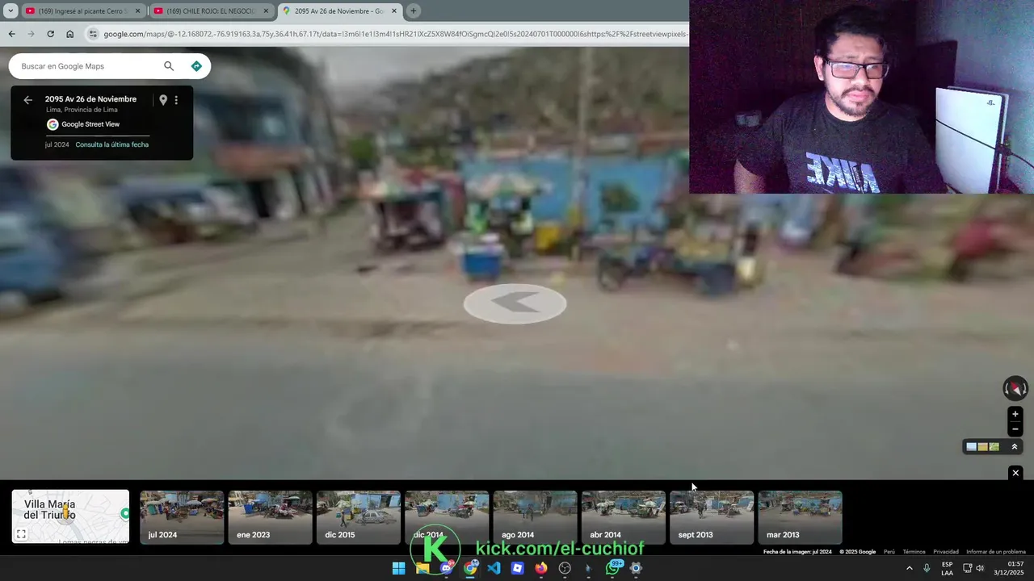Open the Roblox taskbar icon
The image size is (1034, 581).
(x=518, y=568)
